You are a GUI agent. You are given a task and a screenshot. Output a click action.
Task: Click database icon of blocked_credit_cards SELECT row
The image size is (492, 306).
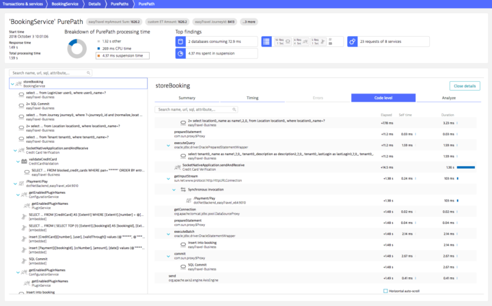pyautogui.click(x=27, y=172)
